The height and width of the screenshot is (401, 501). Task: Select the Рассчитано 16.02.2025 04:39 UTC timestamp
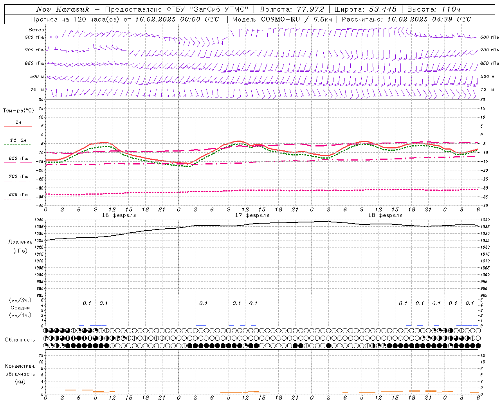(x=406, y=19)
